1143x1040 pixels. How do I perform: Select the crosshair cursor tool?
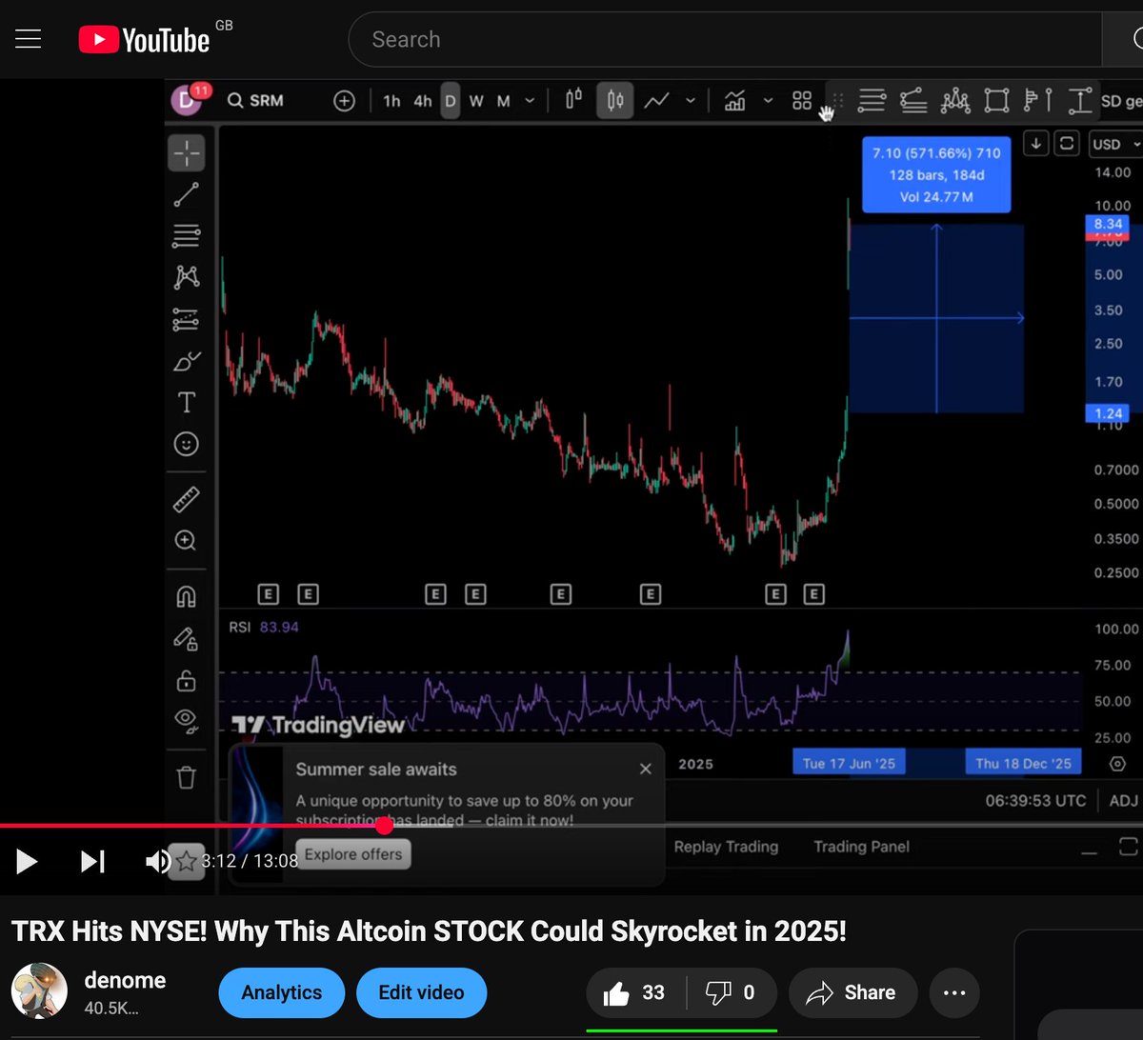(187, 152)
